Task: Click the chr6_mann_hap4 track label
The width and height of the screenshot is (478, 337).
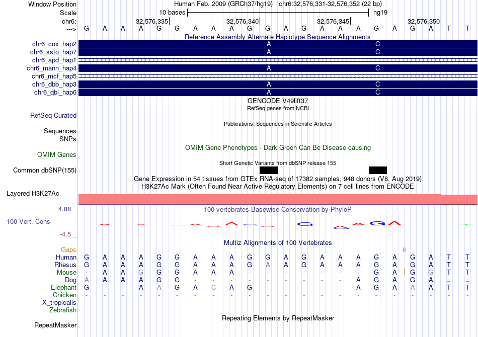Action: pos(51,68)
